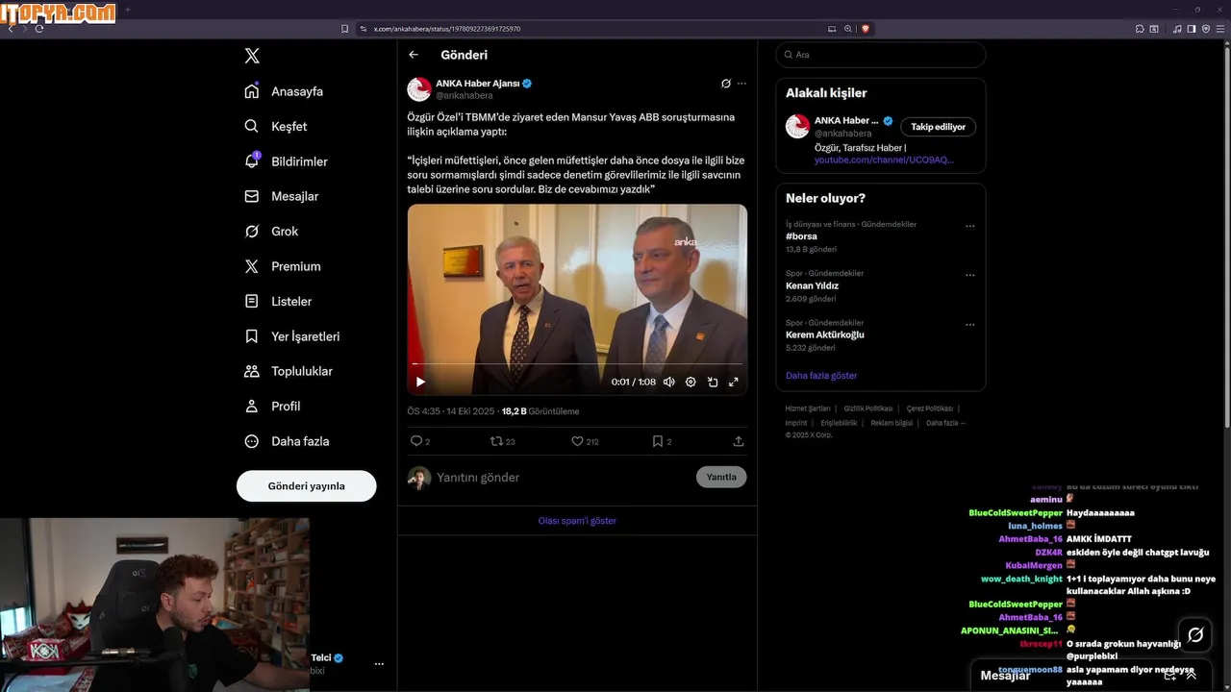Expand the Mesajlar drawer
1231x692 pixels.
pos(1192,676)
